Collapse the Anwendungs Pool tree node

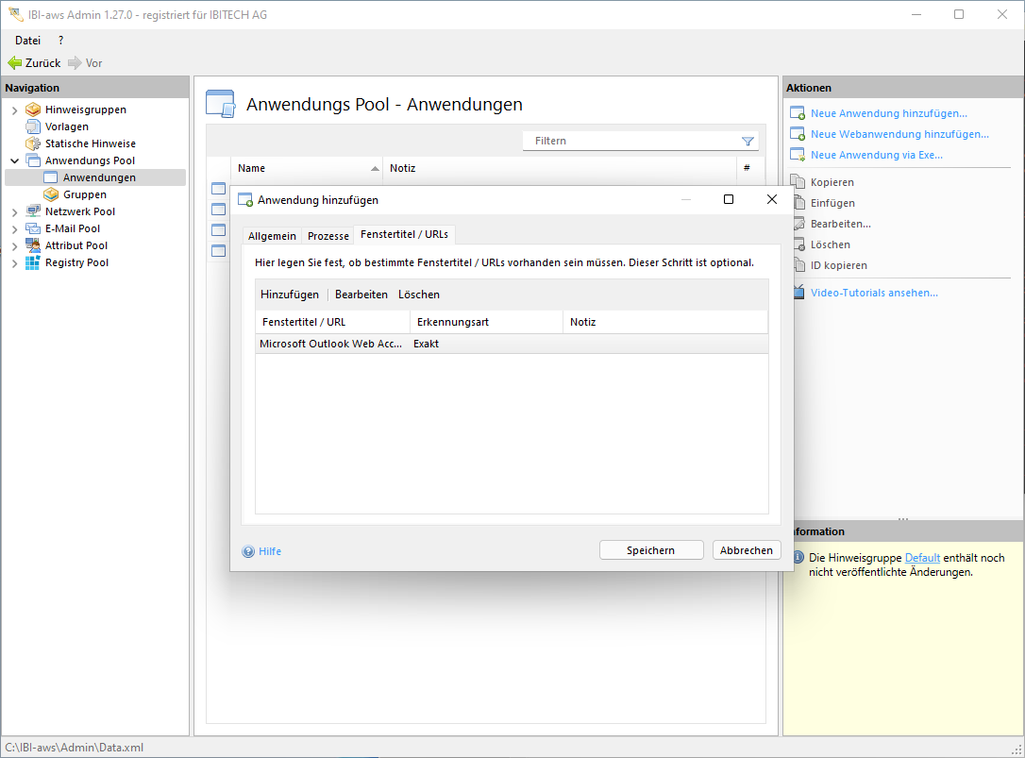(14, 161)
